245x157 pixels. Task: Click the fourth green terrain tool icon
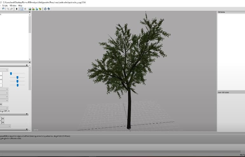point(40,9)
